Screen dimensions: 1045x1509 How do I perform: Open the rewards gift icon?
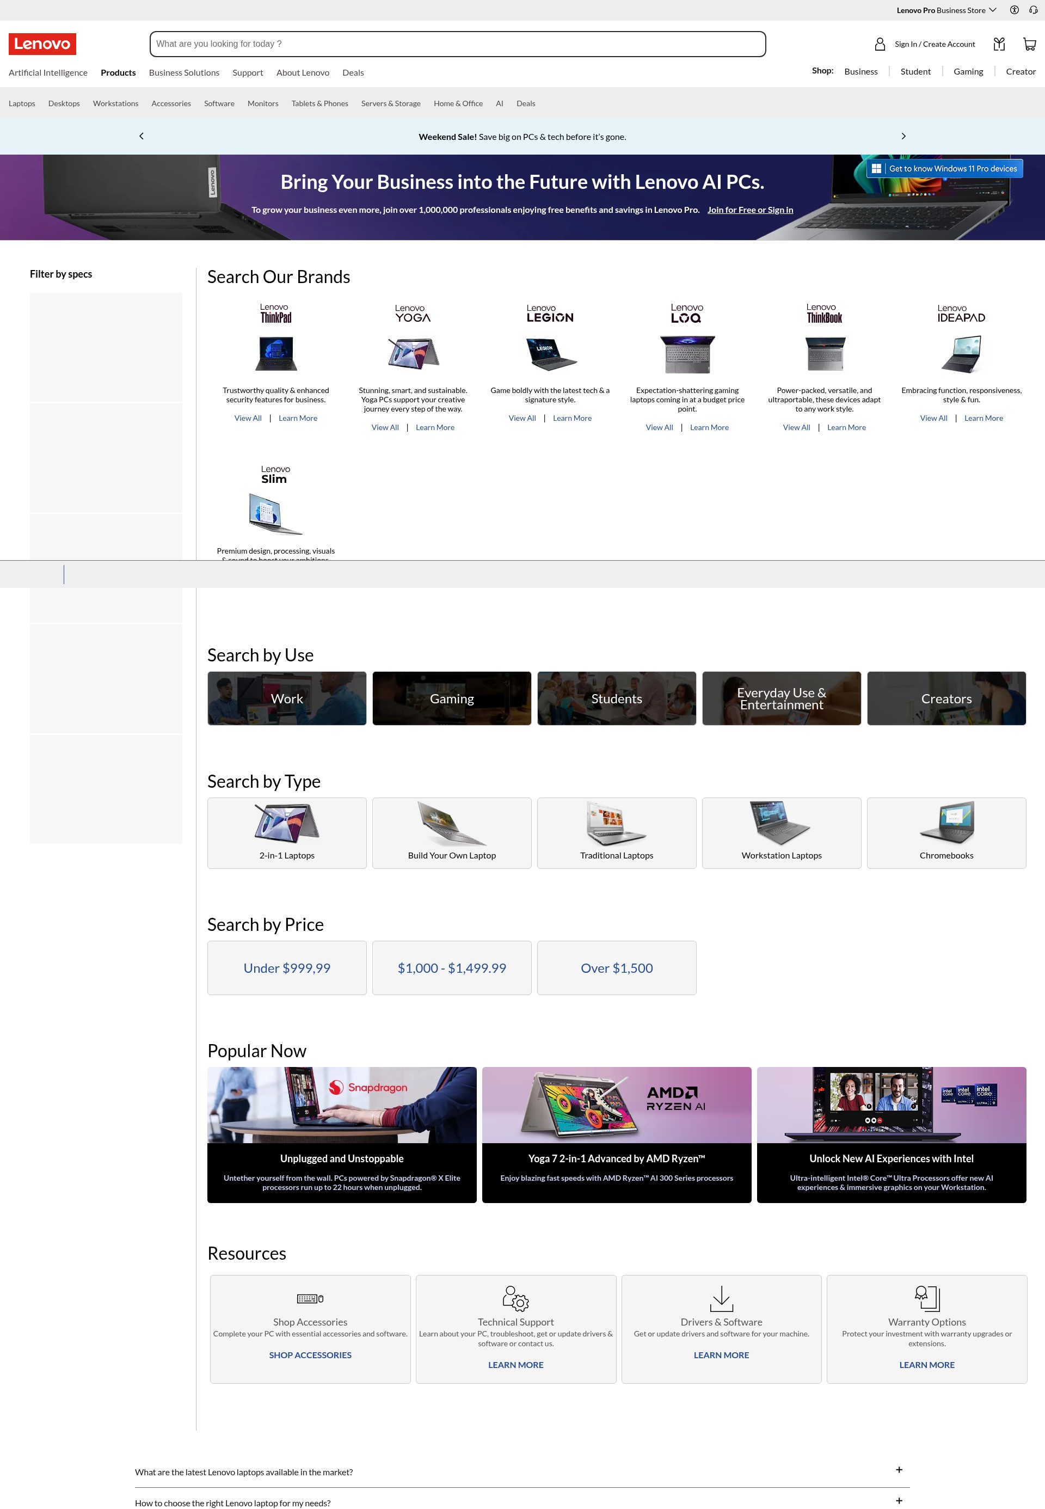999,44
